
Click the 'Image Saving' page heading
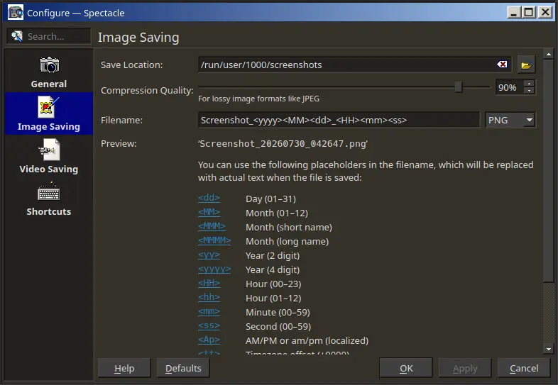click(x=138, y=38)
